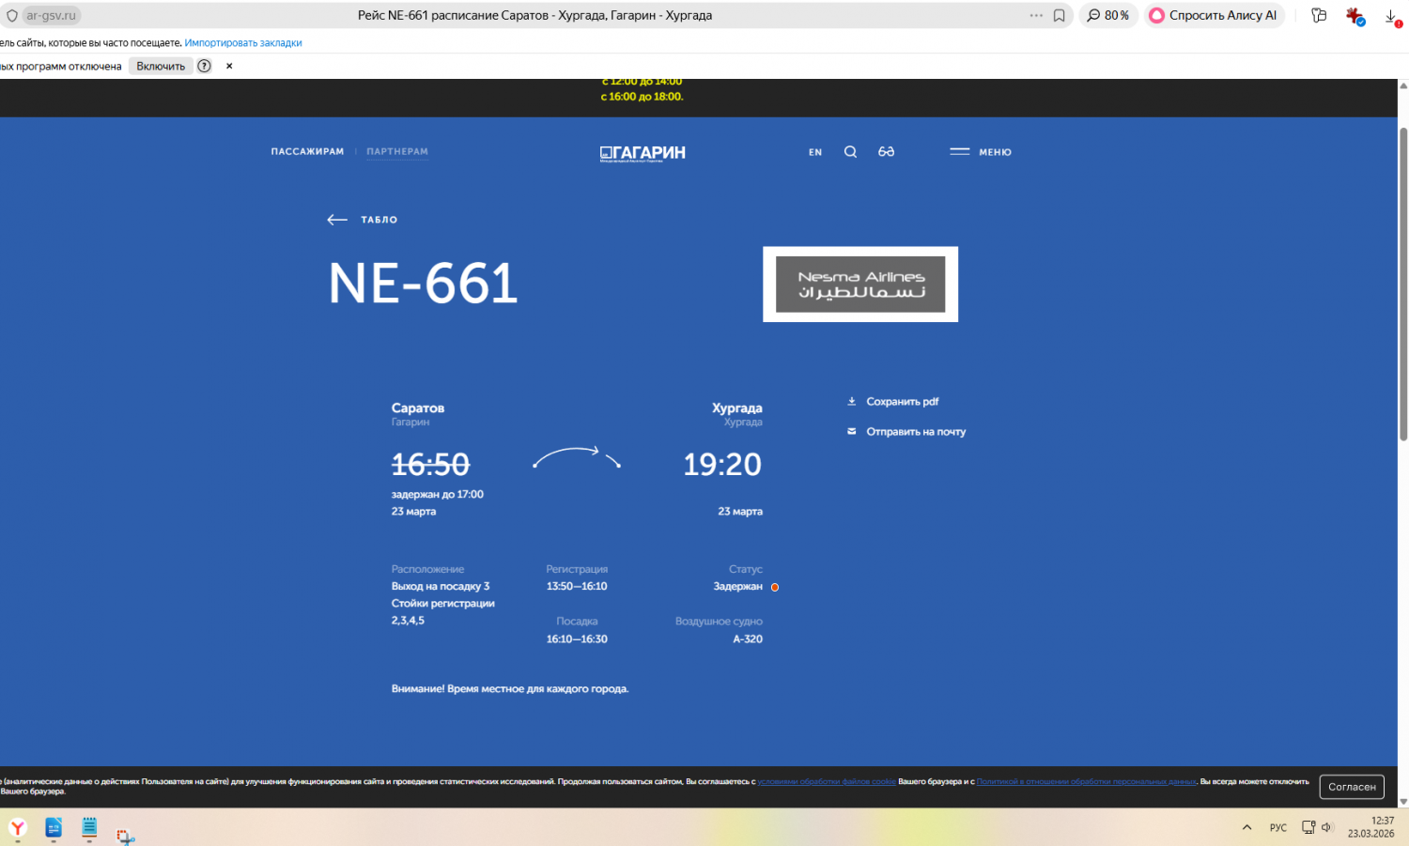
Task: Click the Импортировать закладки link
Action: (243, 43)
